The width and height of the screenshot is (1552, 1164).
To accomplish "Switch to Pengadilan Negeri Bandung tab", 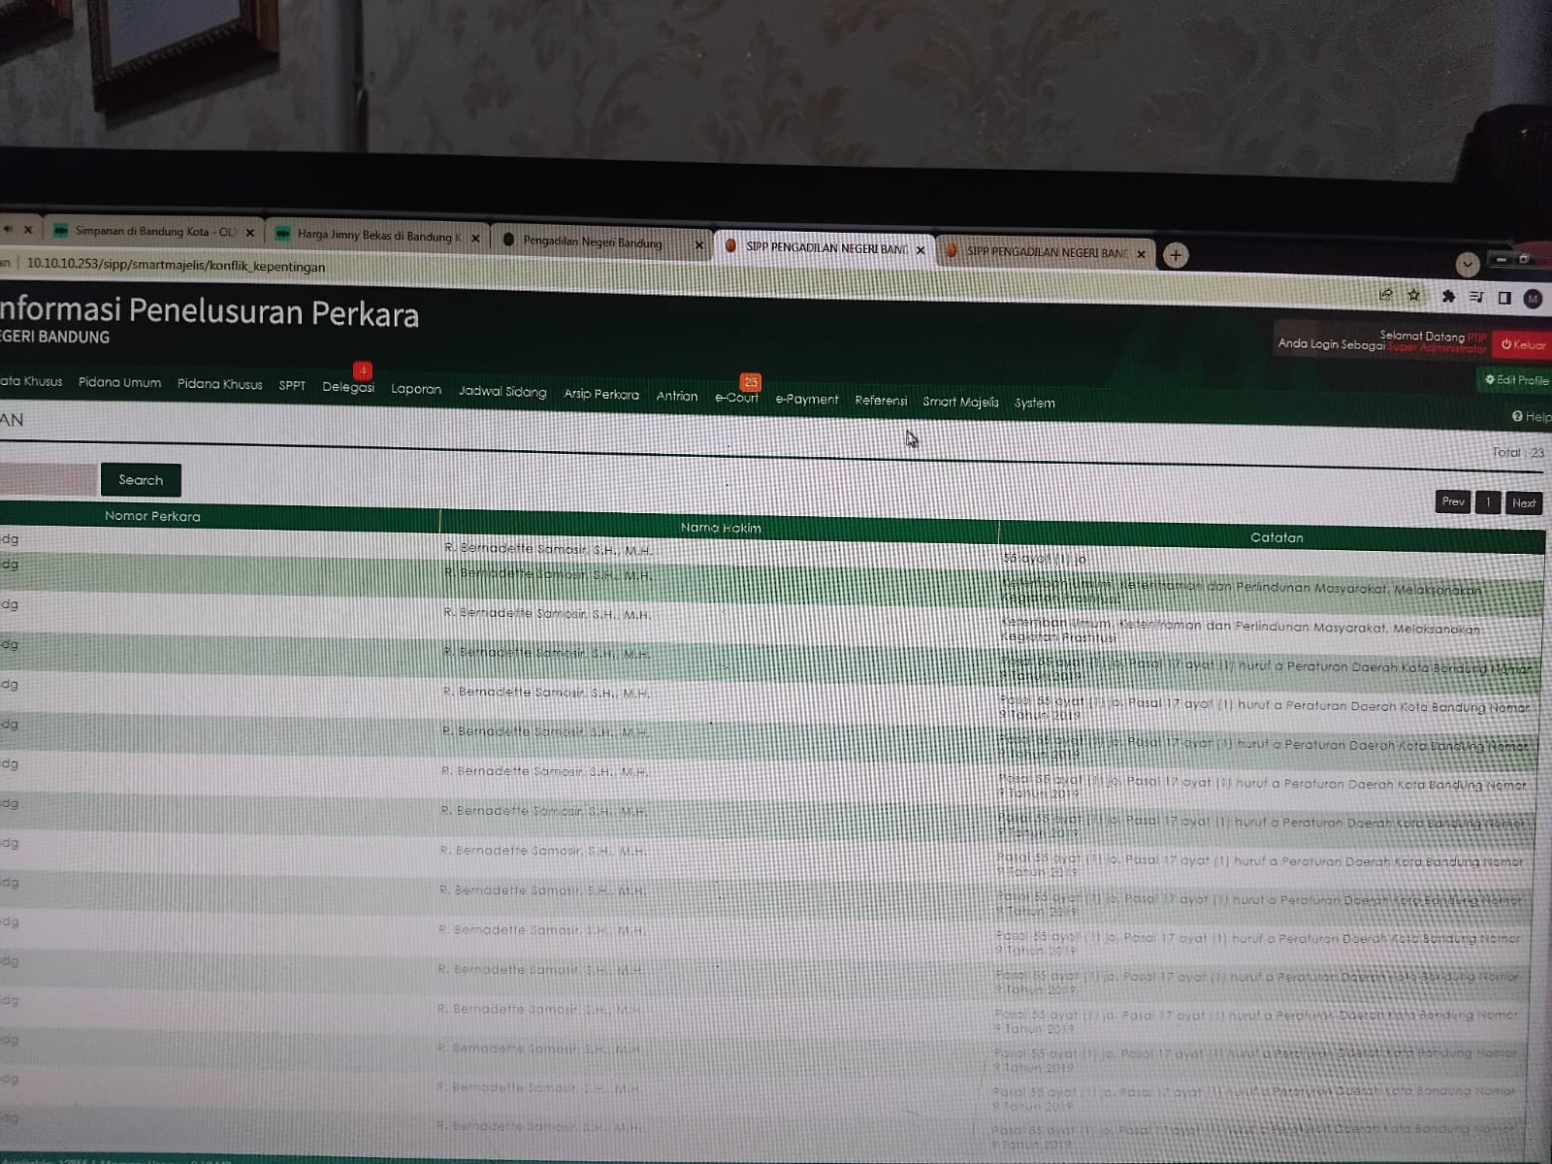I will [x=592, y=242].
